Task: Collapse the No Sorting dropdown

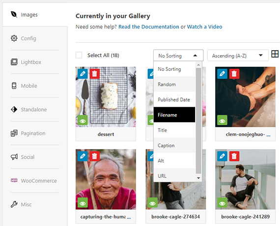Action: pos(178,56)
